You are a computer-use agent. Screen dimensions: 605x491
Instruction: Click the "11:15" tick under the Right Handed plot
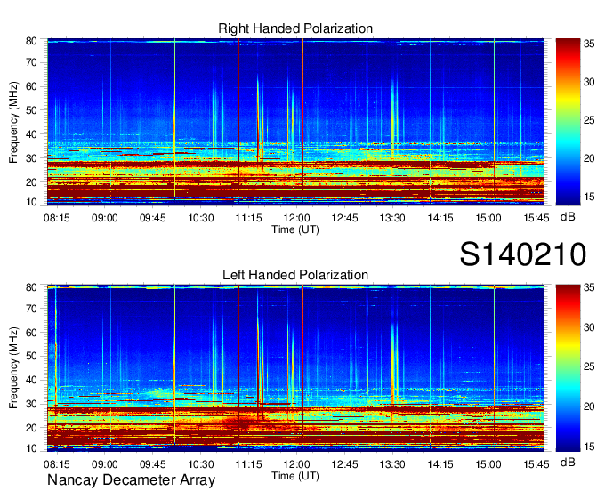coord(248,218)
